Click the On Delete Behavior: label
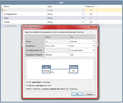 (x=34, y=50)
